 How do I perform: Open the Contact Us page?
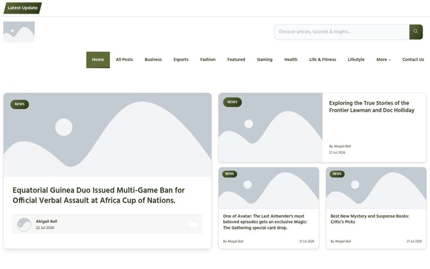(413, 60)
